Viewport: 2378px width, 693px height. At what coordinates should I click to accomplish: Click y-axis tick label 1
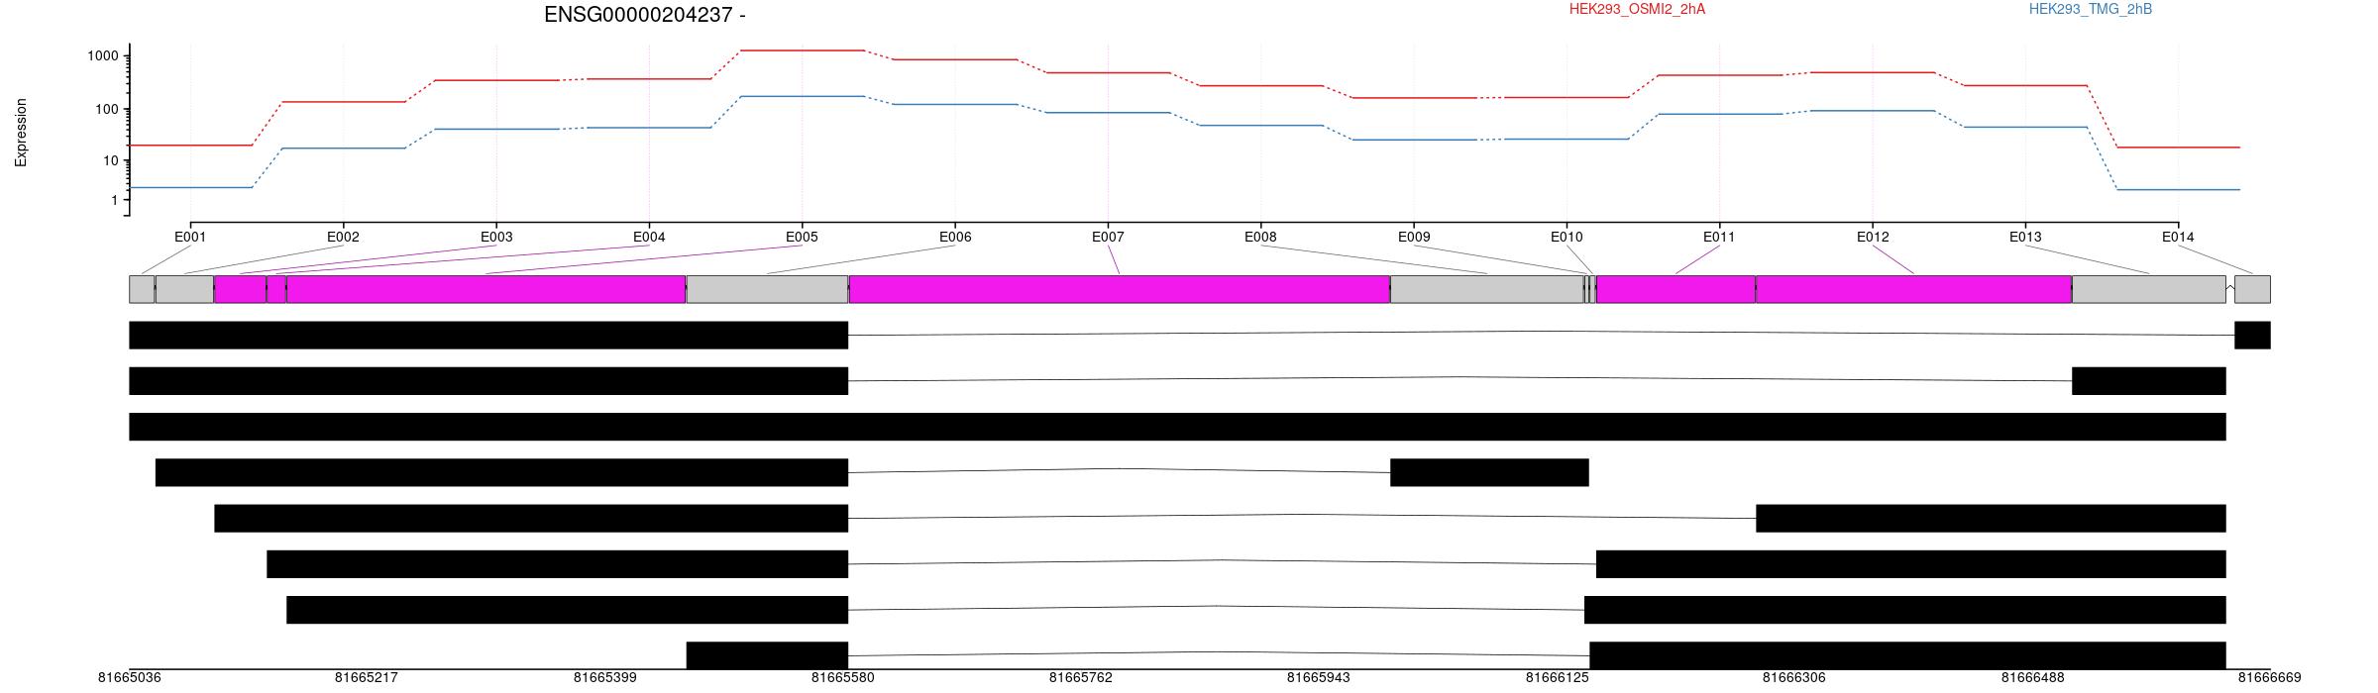point(115,200)
